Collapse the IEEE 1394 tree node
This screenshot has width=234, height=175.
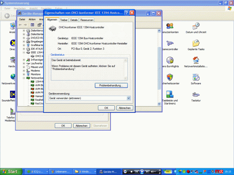24,53
